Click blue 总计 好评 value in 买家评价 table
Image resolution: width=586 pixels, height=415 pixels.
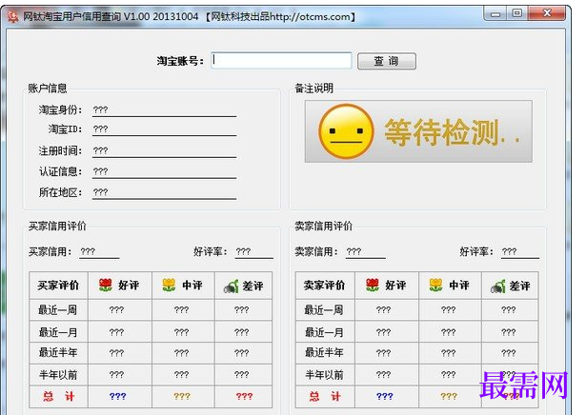pos(118,396)
